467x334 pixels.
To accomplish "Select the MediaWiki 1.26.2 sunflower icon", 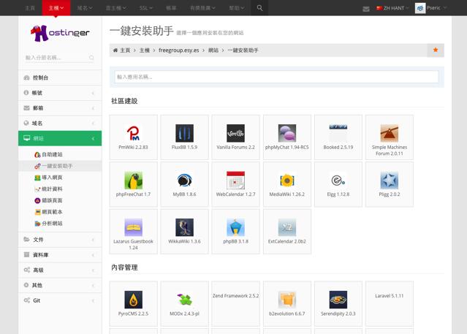I will (287, 181).
